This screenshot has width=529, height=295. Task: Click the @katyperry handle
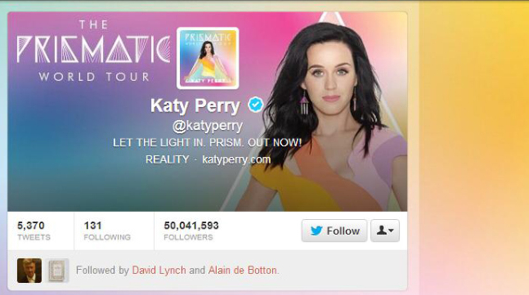(207, 126)
